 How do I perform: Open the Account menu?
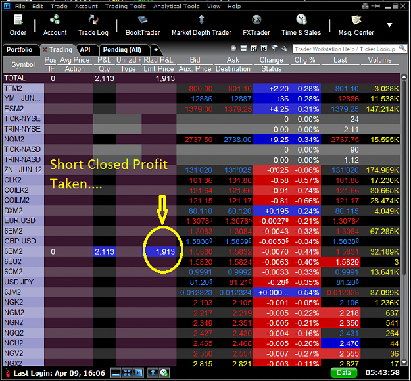click(x=86, y=6)
